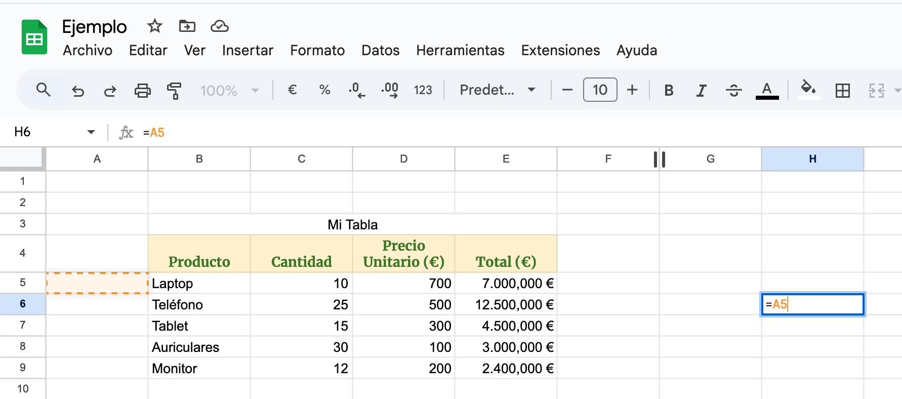Toggle bold formatting

click(x=669, y=91)
